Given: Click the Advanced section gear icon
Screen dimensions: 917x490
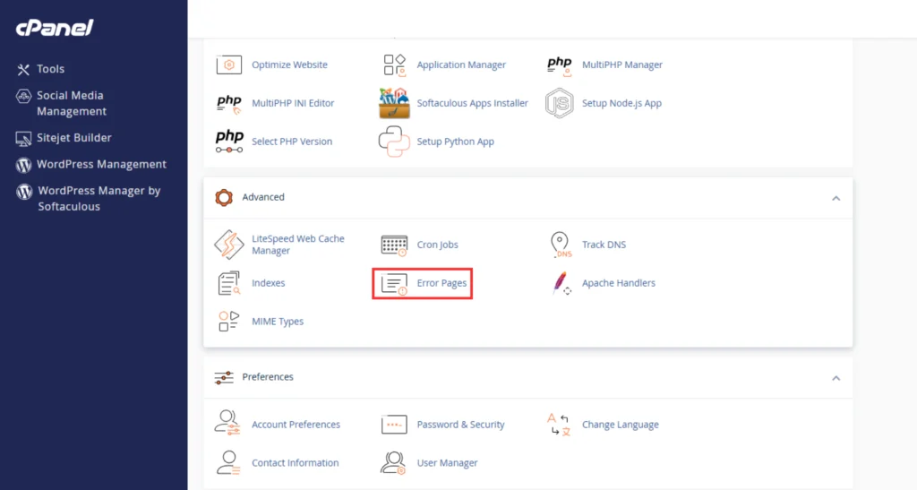Looking at the screenshot, I should pyautogui.click(x=223, y=198).
